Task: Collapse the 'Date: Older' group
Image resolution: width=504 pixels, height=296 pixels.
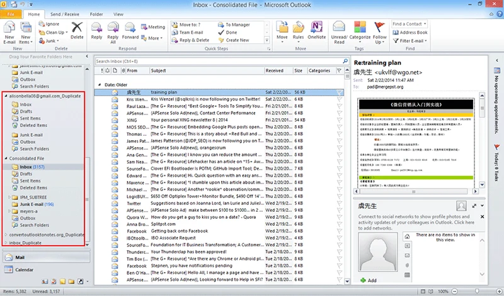Action: pos(100,85)
